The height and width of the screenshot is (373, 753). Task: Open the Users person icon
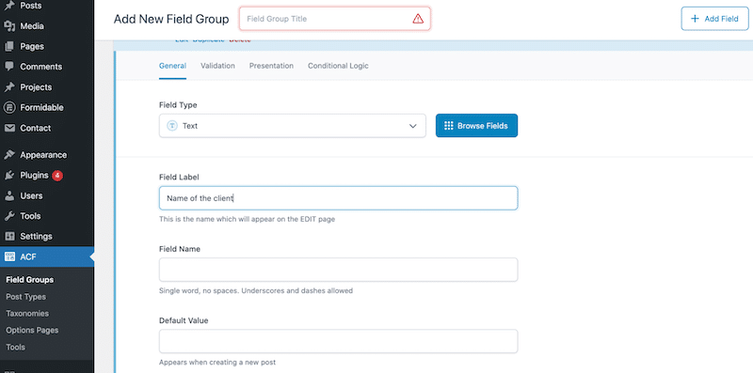[x=9, y=195]
